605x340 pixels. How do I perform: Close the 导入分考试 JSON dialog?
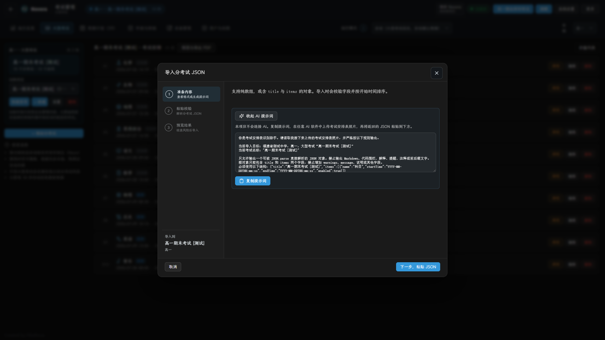[436, 73]
